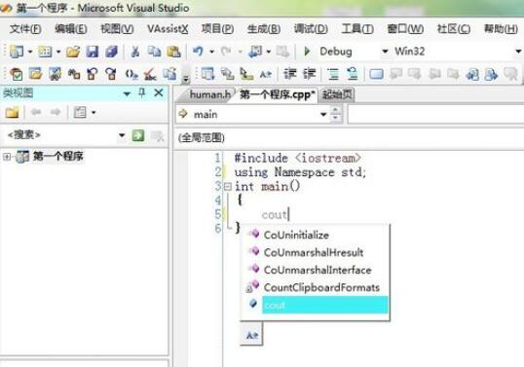Select the 第一个程序.cpp* tab

coord(277,94)
